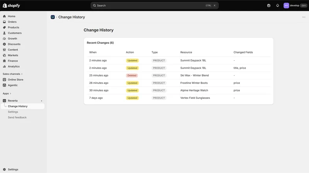Click the Reverta breadcrumb app icon

coord(53,17)
